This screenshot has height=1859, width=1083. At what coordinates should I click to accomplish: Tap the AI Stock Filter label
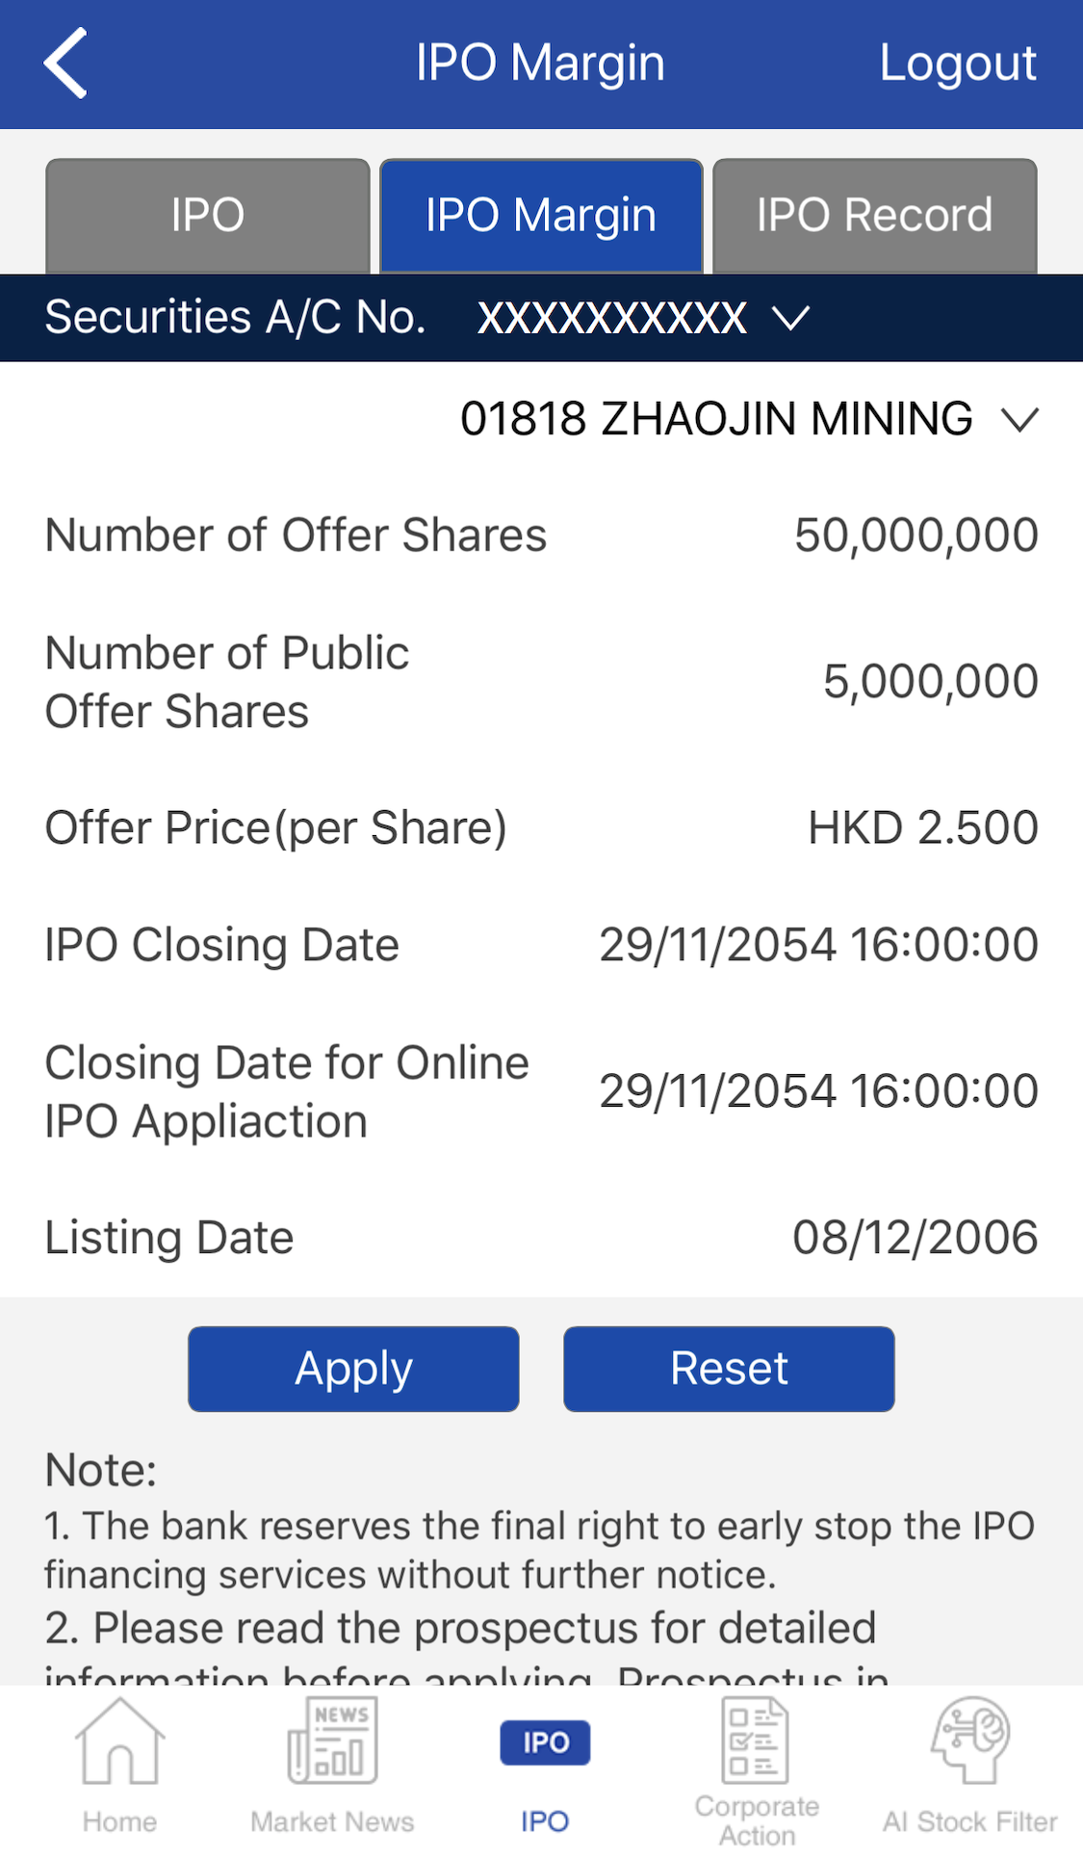pyautogui.click(x=969, y=1821)
